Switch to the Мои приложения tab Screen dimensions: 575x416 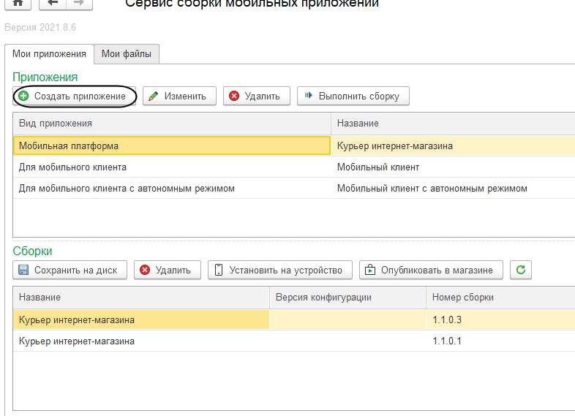pos(49,54)
